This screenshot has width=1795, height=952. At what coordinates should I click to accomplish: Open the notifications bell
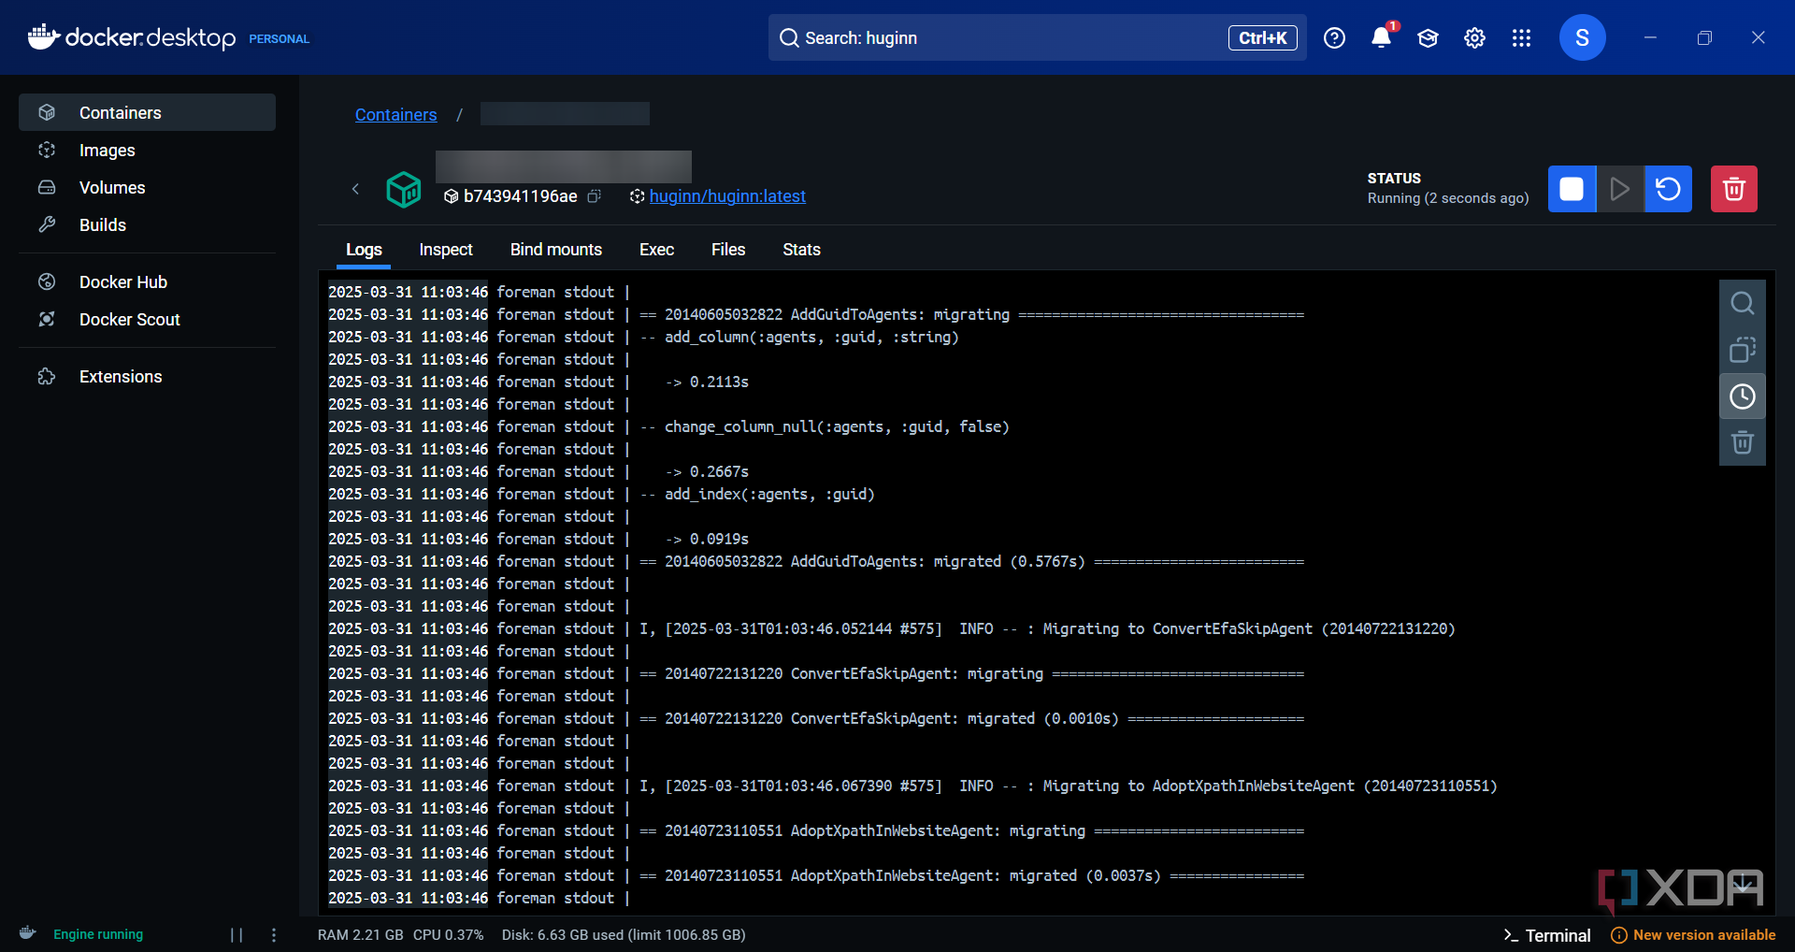point(1381,37)
